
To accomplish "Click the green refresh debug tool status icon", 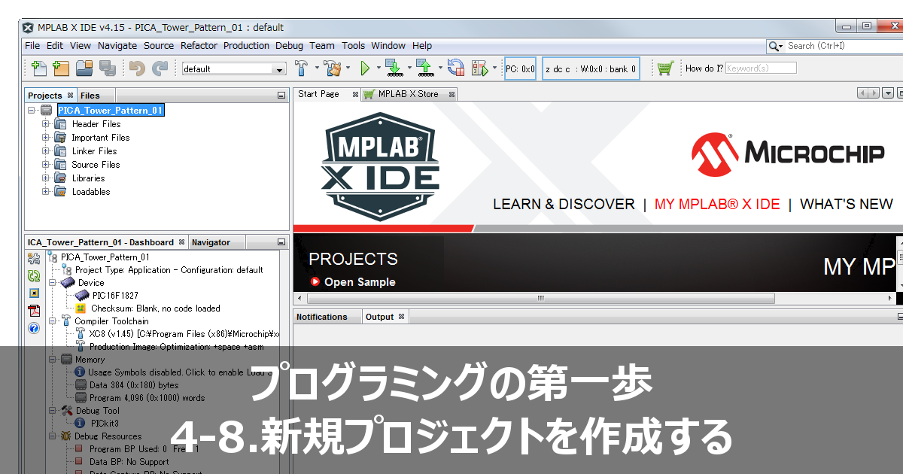I will pos(33,276).
